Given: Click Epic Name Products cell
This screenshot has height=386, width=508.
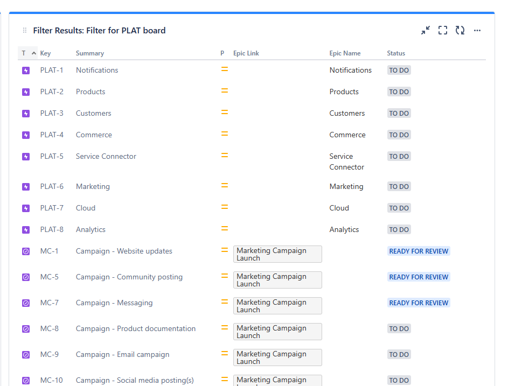Looking at the screenshot, I should pyautogui.click(x=344, y=92).
